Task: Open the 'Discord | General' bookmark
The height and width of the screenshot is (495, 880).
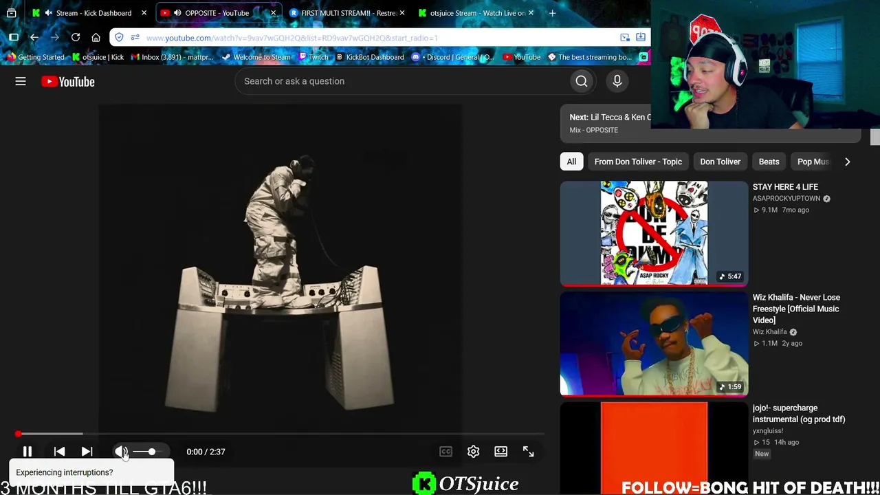Action: point(453,57)
